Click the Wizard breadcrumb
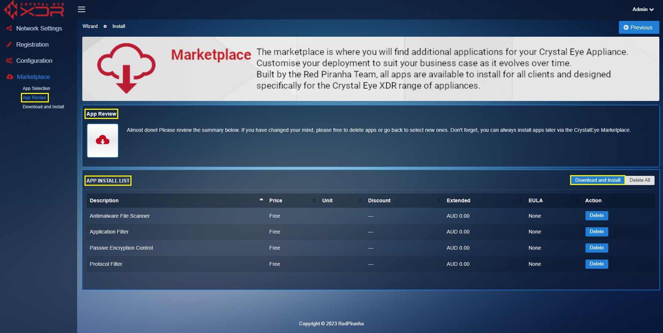The width and height of the screenshot is (663, 333). point(90,26)
